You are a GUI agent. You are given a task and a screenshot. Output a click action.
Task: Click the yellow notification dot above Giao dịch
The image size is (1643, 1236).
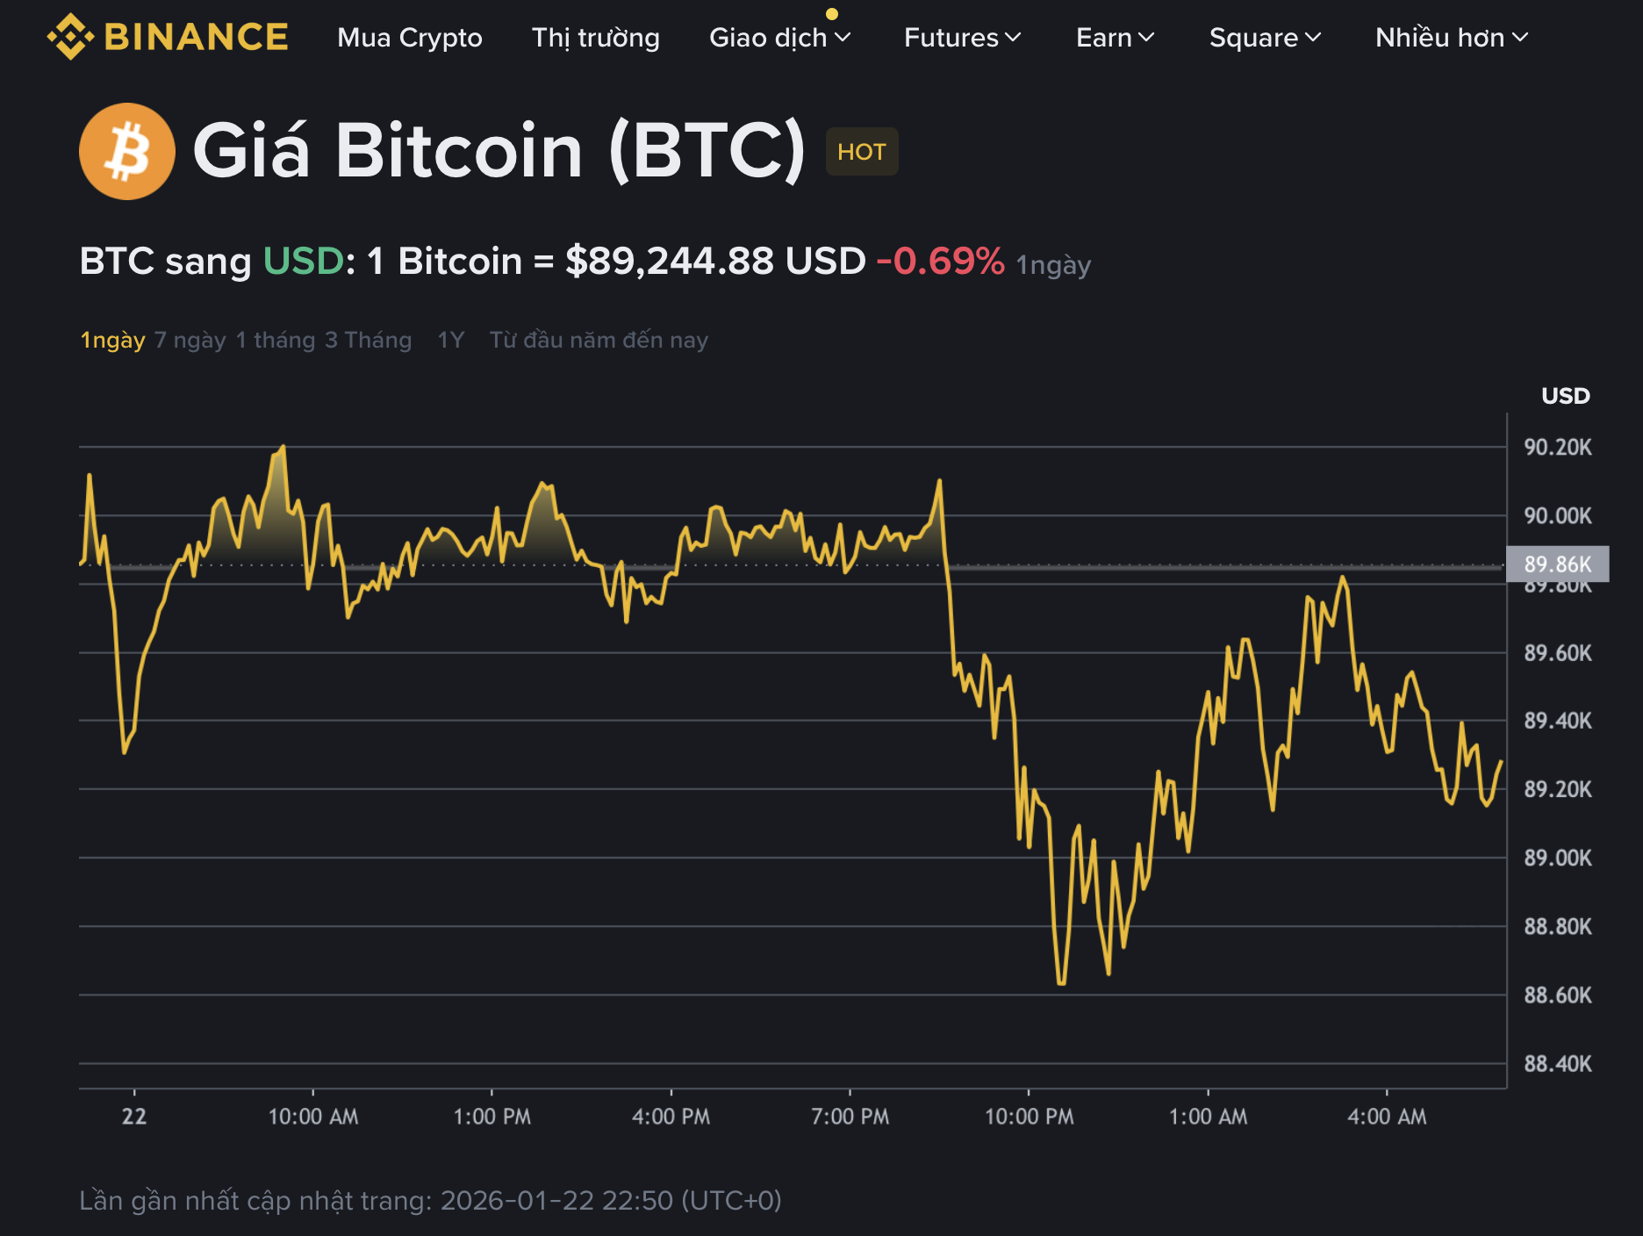pos(831,14)
